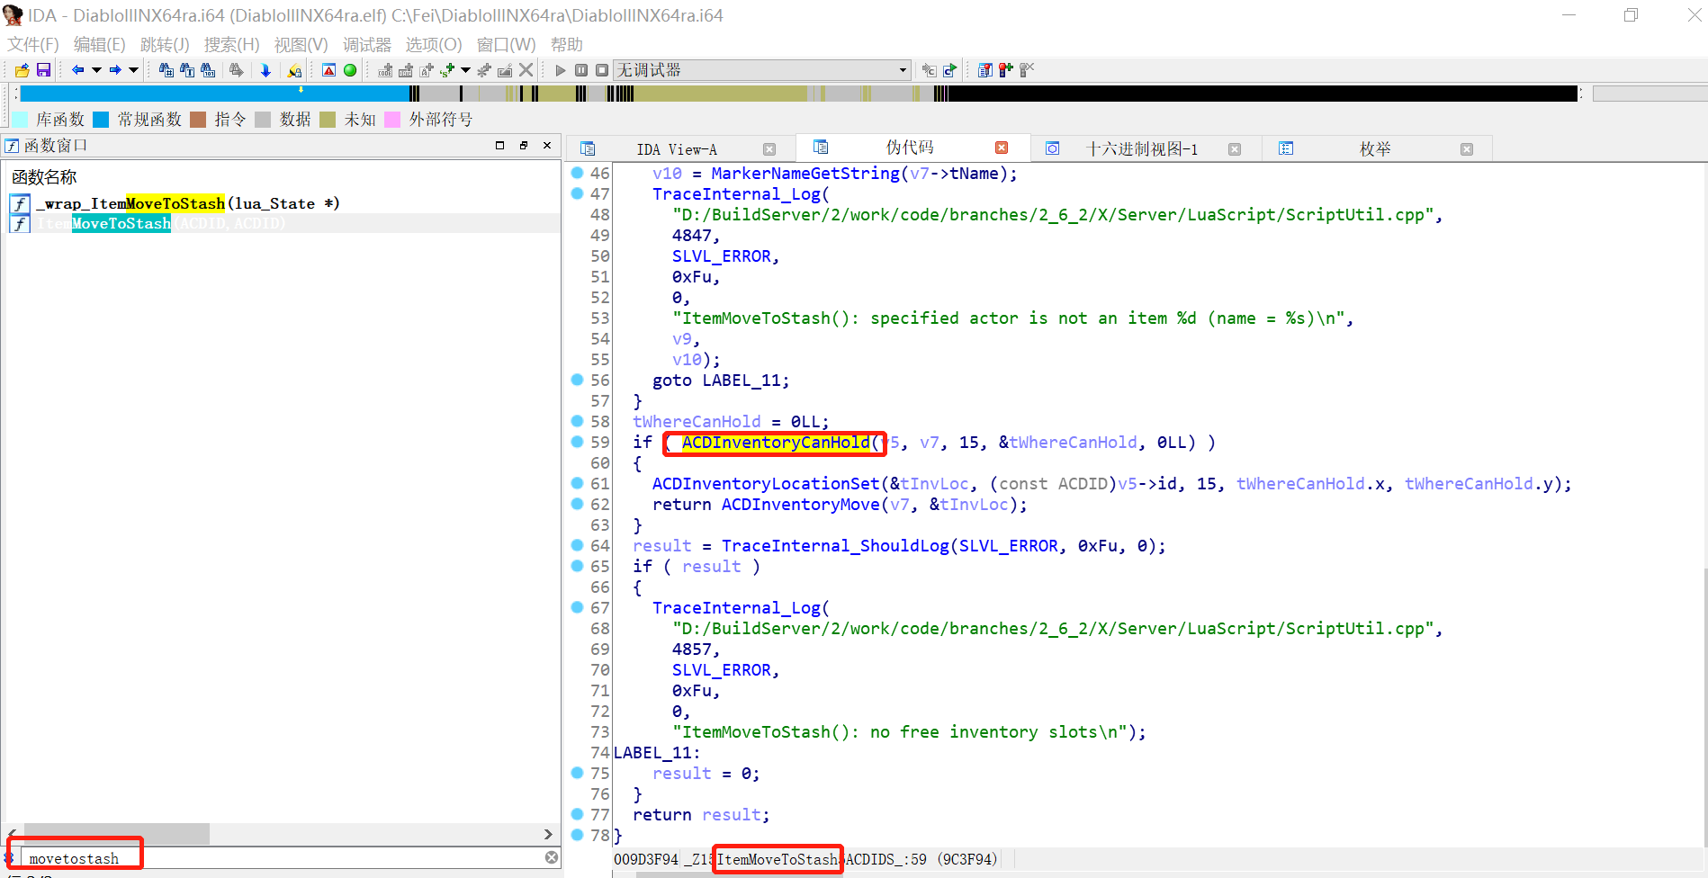Screen dimensions: 1708x878
Task: Click the blue down-arrow jump icon
Action: tap(265, 70)
